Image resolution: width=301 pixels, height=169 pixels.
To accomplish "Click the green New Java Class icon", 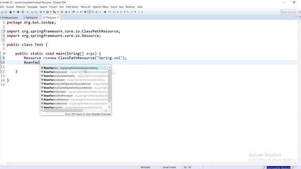I will (66, 12).
